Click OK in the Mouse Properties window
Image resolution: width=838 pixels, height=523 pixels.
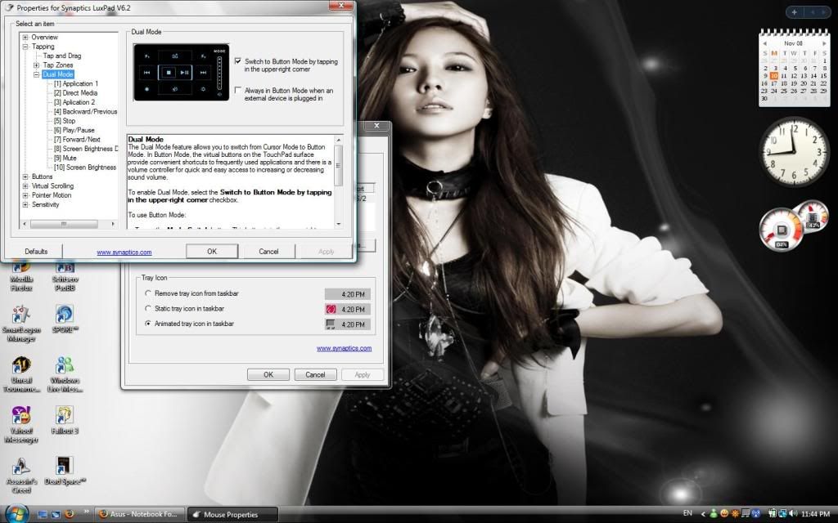[268, 374]
